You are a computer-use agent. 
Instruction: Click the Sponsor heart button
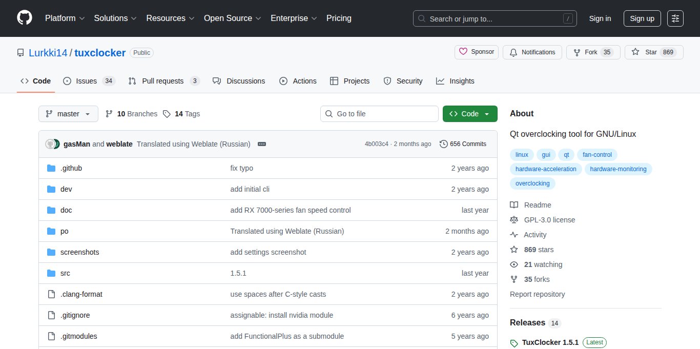[477, 52]
